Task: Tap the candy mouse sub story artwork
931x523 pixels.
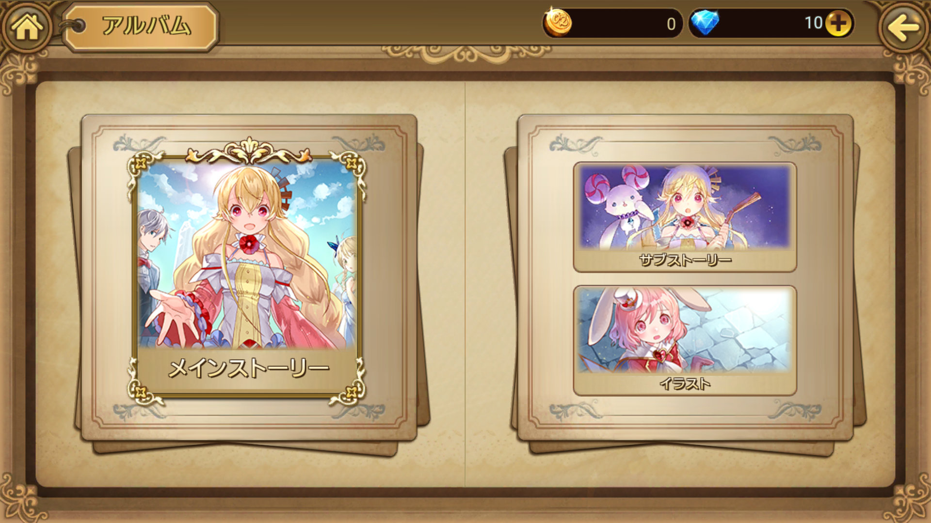Action: (x=685, y=207)
